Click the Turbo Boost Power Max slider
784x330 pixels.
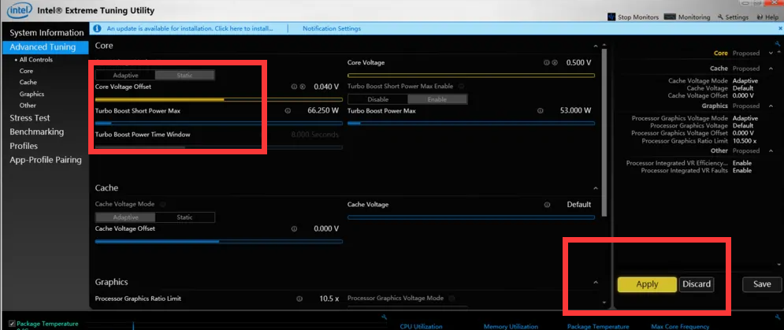(x=471, y=123)
